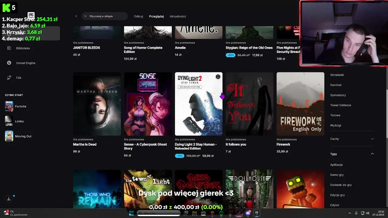The image size is (388, 218).
Task: Expand the Cechy filter section
Action: pos(352,139)
